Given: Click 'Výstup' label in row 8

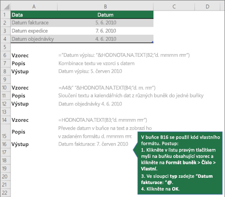Looking at the screenshot, I should (x=20, y=72).
